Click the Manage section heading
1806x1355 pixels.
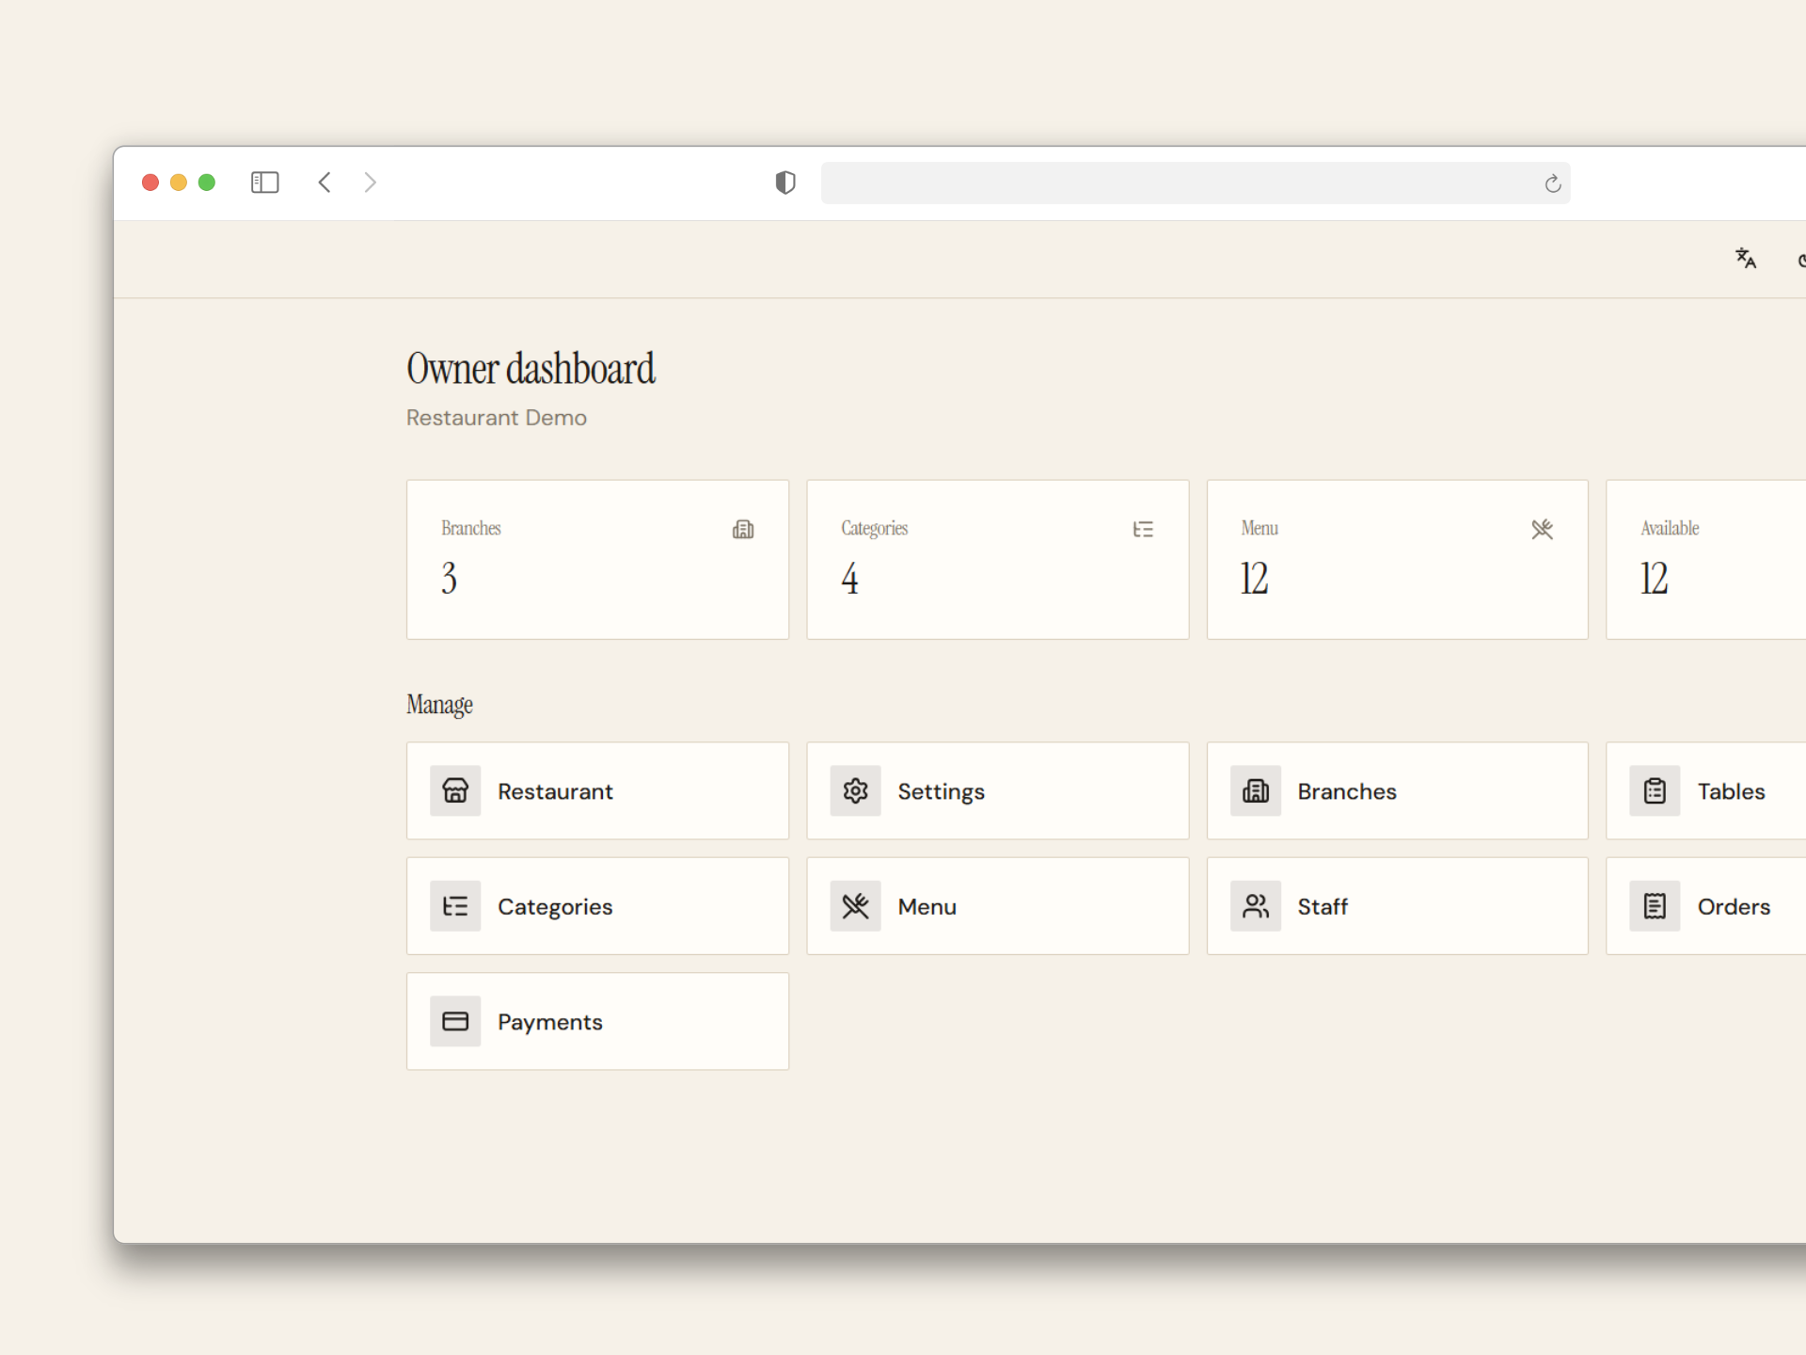click(439, 705)
